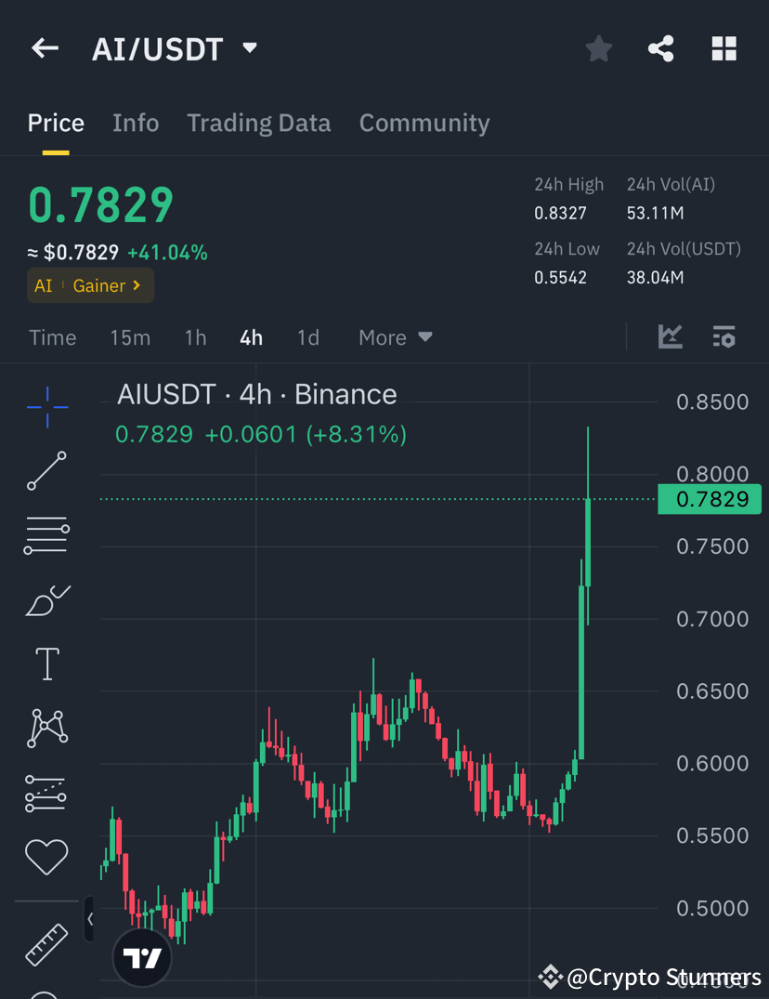Open the AI Gainer label link
This screenshot has width=769, height=999.
click(90, 285)
